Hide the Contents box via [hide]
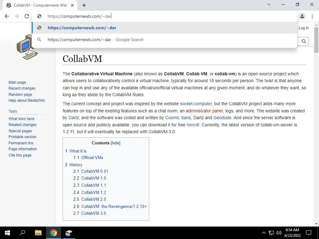The height and width of the screenshot is (239, 319). (115, 143)
